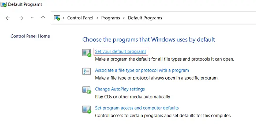Click the Default Programs title bar icon
The width and height of the screenshot is (256, 135).
3,4
